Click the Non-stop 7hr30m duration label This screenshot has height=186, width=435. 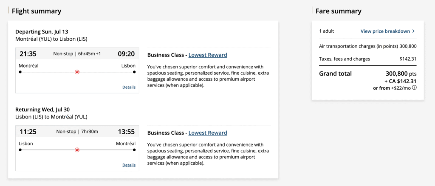[x=77, y=132]
